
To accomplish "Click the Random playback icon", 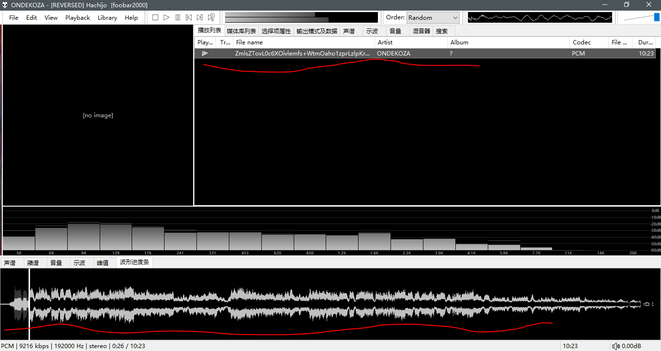I will [211, 17].
